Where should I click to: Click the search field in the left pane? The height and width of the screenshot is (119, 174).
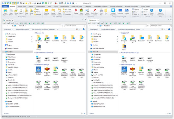pos(75,26)
